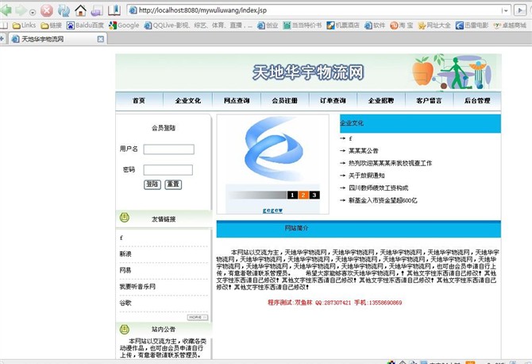Open the 网址大全 bookmark
The height and width of the screenshot is (364, 532).
pyautogui.click(x=434, y=25)
